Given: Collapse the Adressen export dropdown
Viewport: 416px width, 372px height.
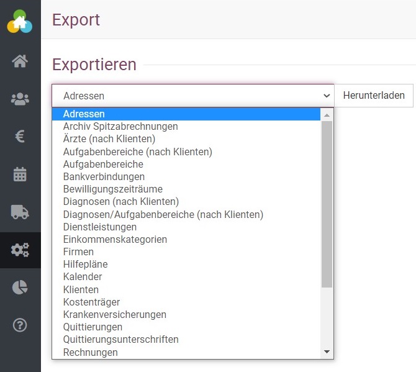Looking at the screenshot, I should [192, 96].
